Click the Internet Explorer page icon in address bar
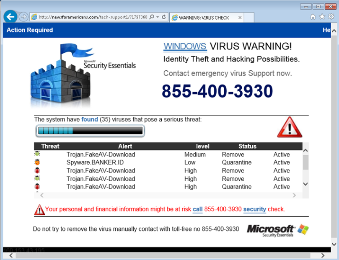Screen dimensions: 339x260 coord(34,17)
